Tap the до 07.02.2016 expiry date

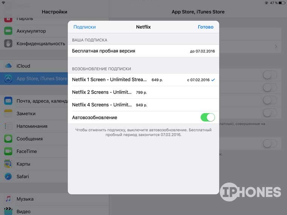pos(202,51)
